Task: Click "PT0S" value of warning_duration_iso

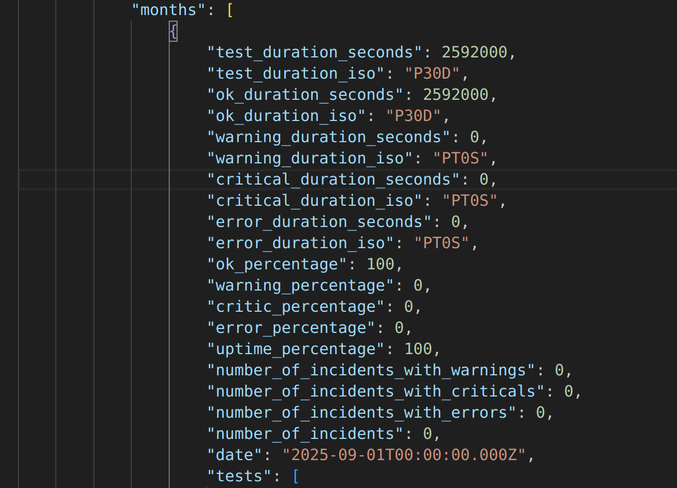Action: (460, 158)
